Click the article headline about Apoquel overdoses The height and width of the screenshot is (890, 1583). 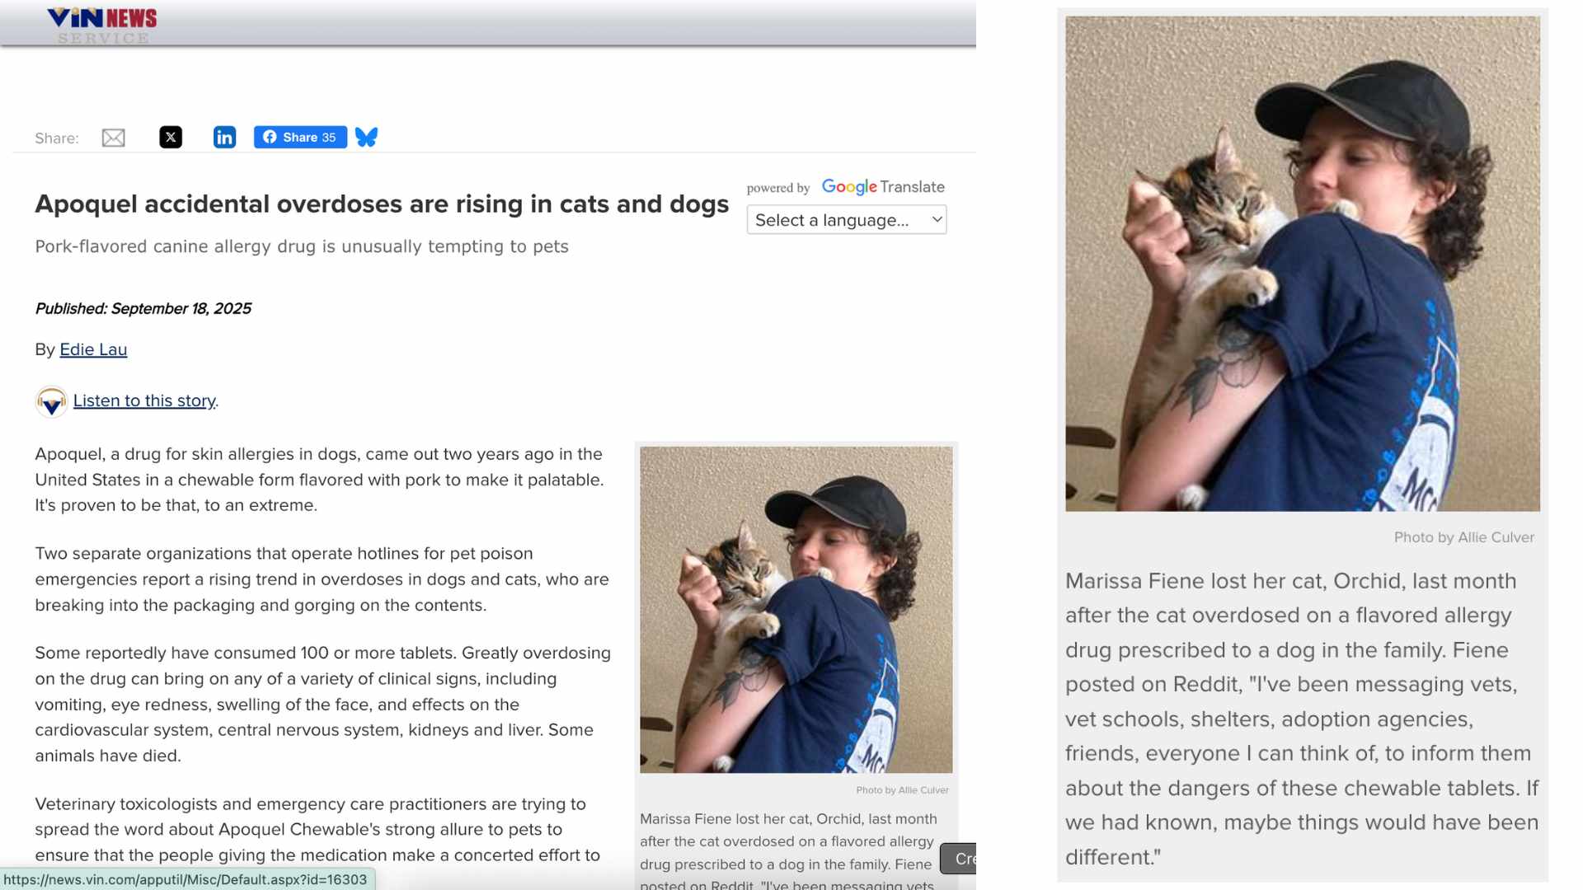pos(382,204)
